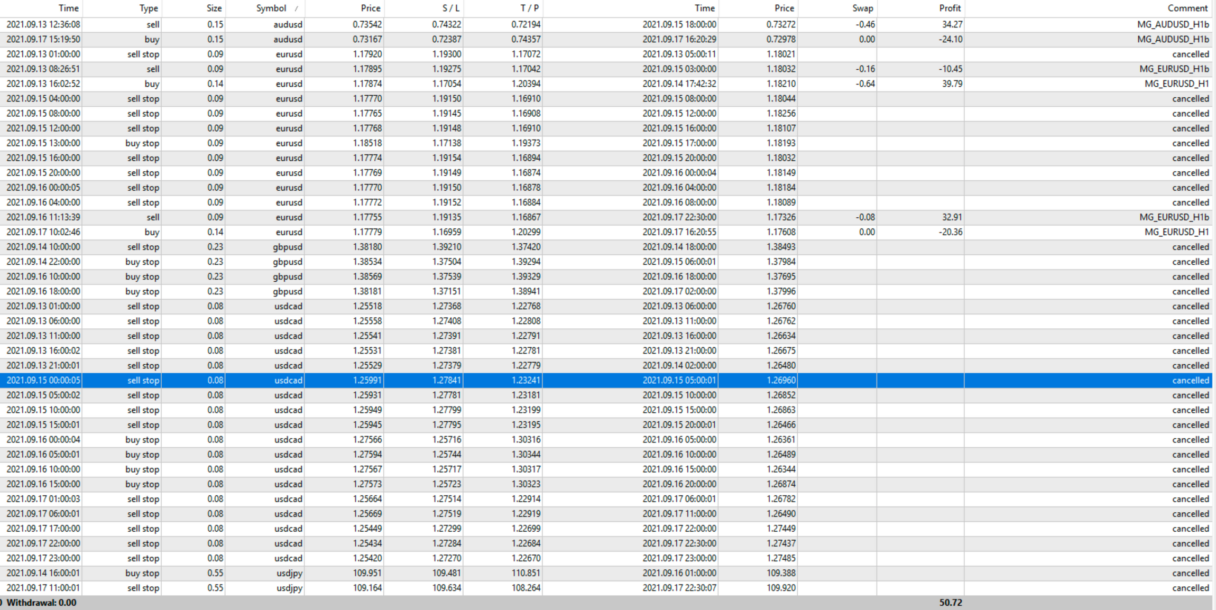Sort the table by Type column header
The height and width of the screenshot is (610, 1216).
point(148,8)
